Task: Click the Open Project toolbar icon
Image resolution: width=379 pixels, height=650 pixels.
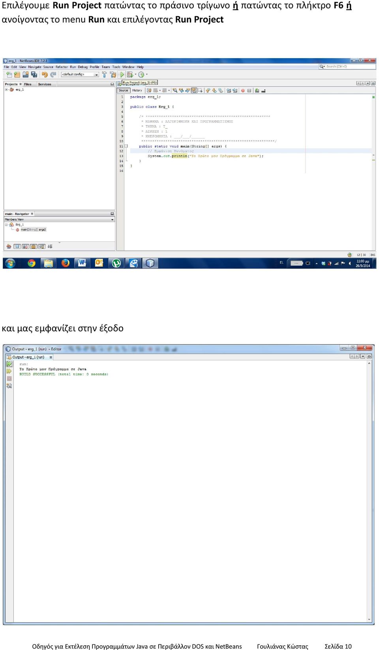Action: [x=26, y=74]
